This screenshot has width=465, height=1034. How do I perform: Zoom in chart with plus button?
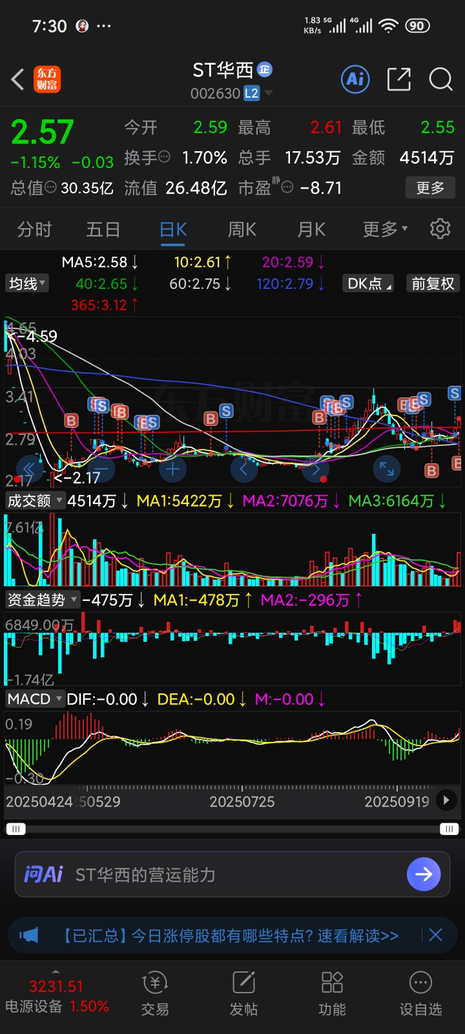pyautogui.click(x=172, y=469)
